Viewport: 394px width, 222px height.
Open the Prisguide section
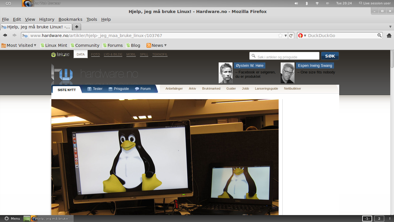[x=119, y=89]
